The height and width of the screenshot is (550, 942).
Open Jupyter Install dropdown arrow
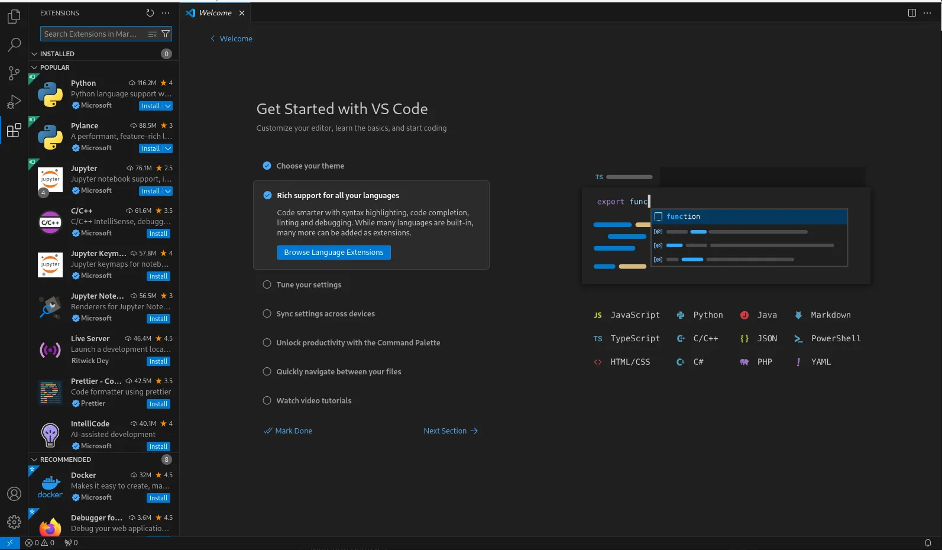coord(168,192)
